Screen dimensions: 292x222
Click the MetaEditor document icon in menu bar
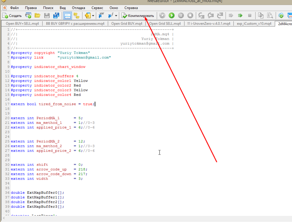4,8
